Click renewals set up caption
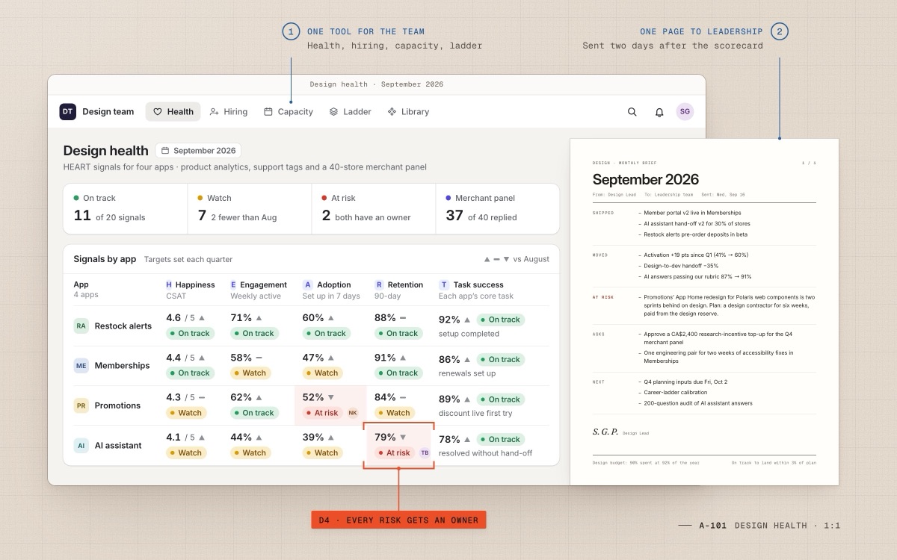897x560 pixels. pyautogui.click(x=467, y=373)
